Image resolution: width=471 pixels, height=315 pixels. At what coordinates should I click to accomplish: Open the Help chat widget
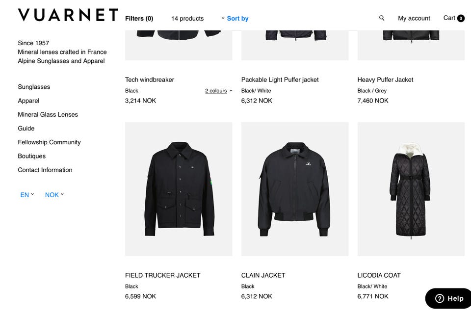click(449, 298)
